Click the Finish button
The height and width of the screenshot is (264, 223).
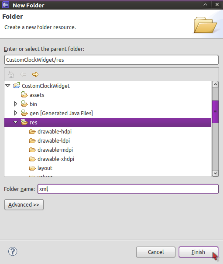click(199, 252)
